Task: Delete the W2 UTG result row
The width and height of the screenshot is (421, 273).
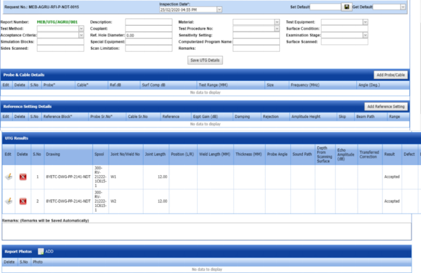Action: click(x=22, y=201)
